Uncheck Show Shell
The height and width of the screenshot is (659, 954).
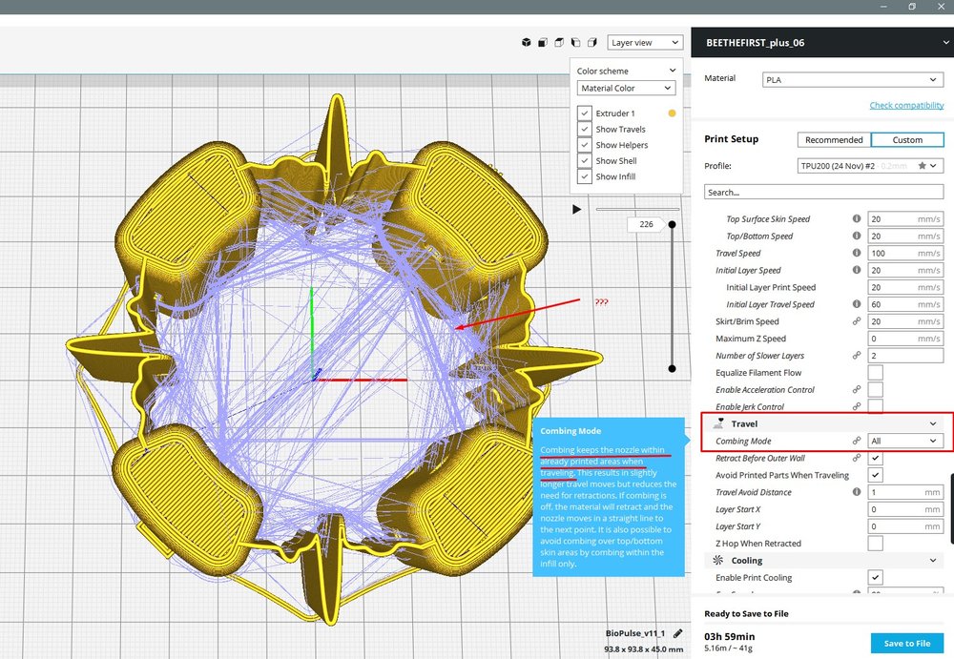(584, 160)
